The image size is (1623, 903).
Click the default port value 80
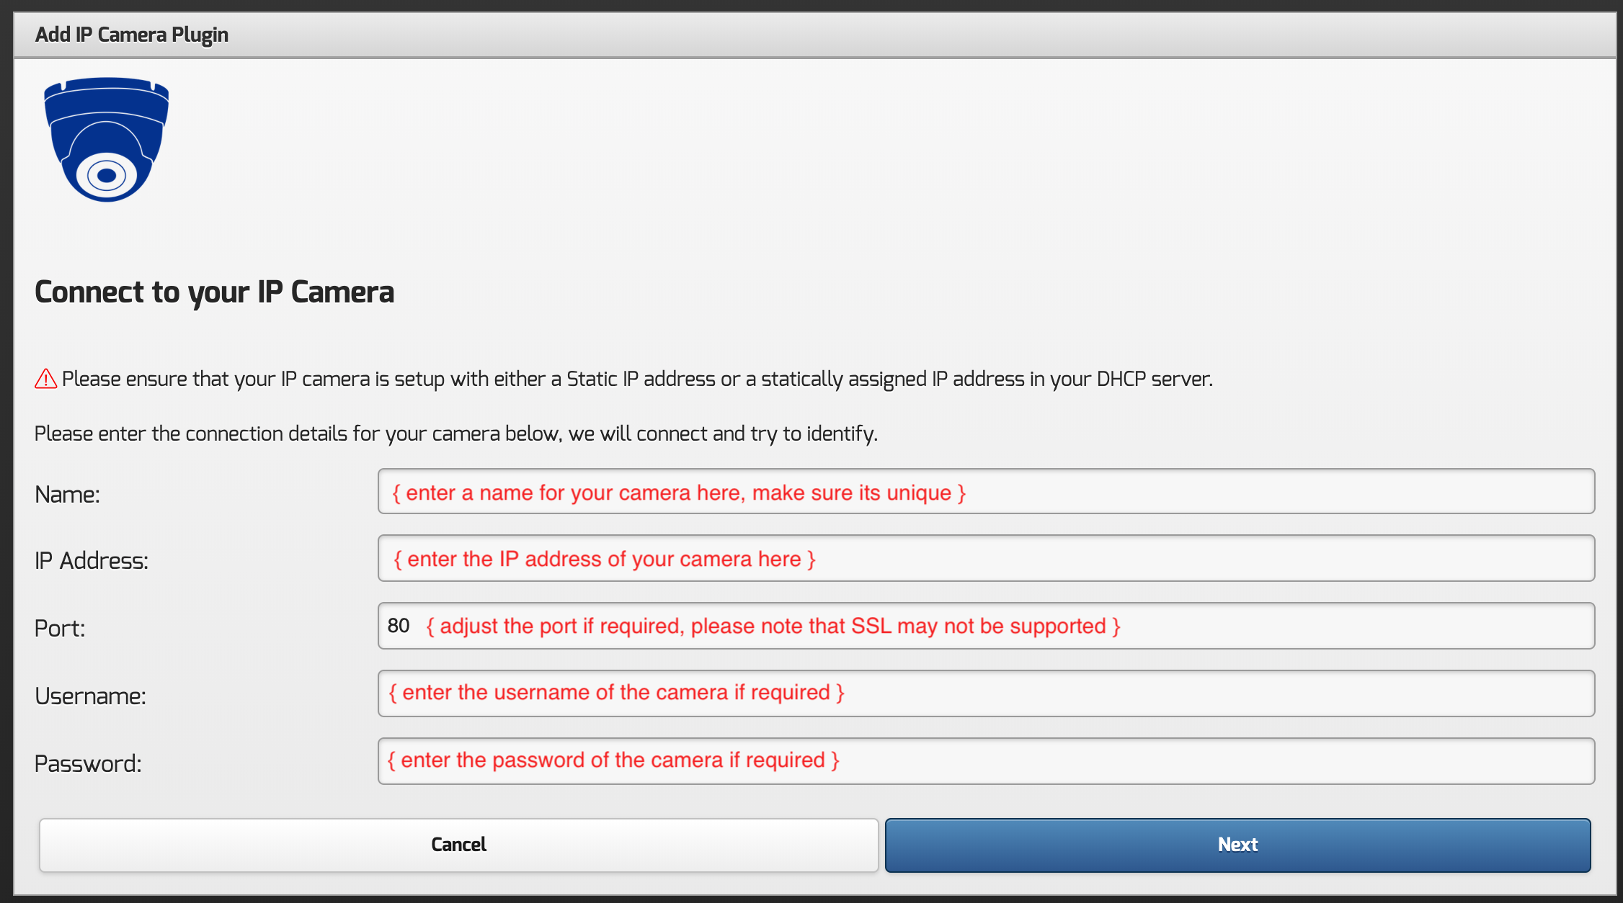(399, 626)
